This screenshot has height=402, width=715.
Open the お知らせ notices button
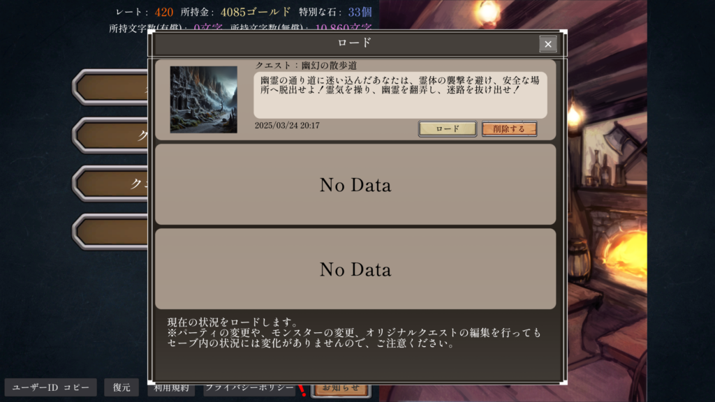tap(341, 389)
